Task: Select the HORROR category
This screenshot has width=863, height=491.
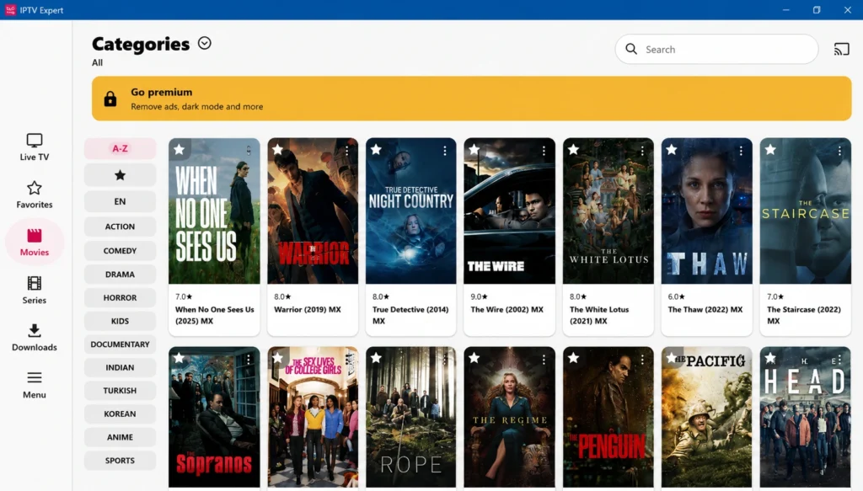Action: pos(120,297)
